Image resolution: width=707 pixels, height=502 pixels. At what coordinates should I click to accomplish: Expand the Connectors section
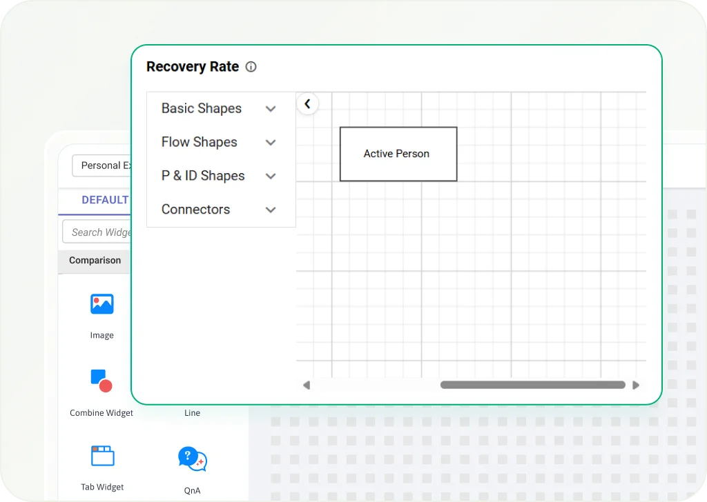pos(271,210)
